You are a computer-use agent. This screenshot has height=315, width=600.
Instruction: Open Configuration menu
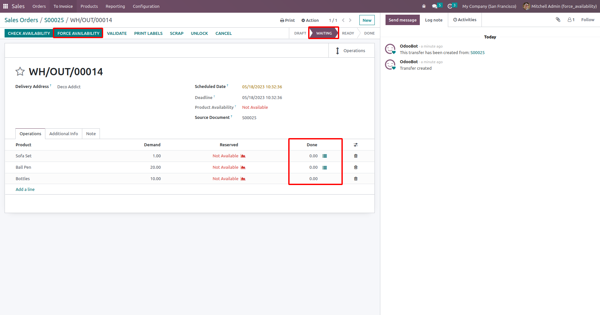(x=146, y=6)
